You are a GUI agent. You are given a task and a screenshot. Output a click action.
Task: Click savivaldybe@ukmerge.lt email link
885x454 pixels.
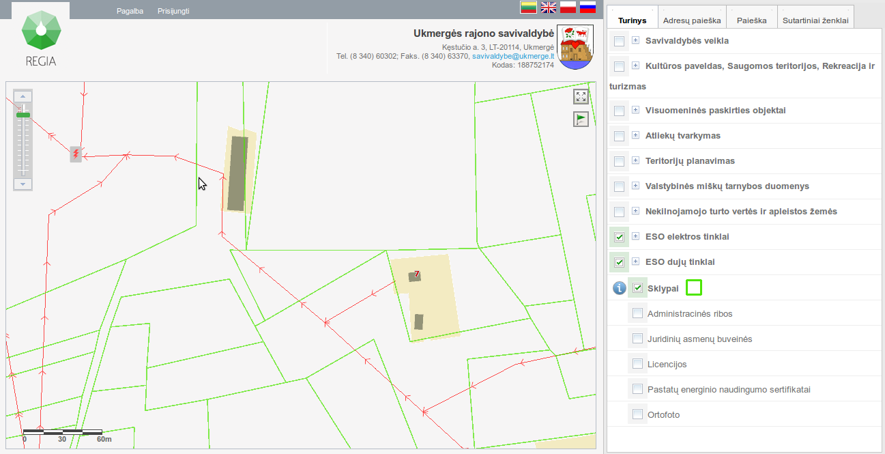point(513,56)
